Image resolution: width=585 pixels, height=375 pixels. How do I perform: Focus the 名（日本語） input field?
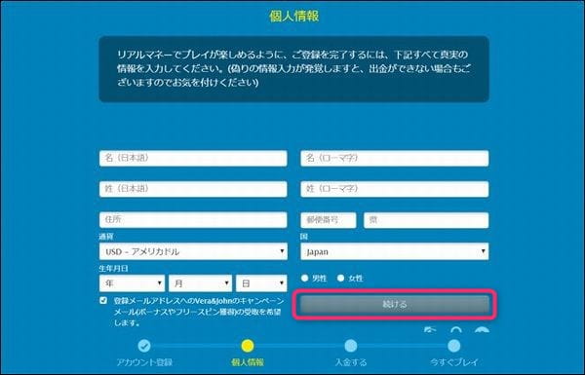click(193, 158)
